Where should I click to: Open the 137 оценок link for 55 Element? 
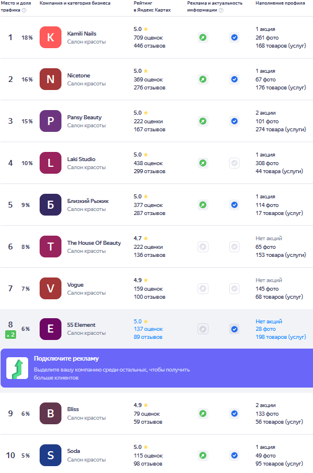(148, 329)
